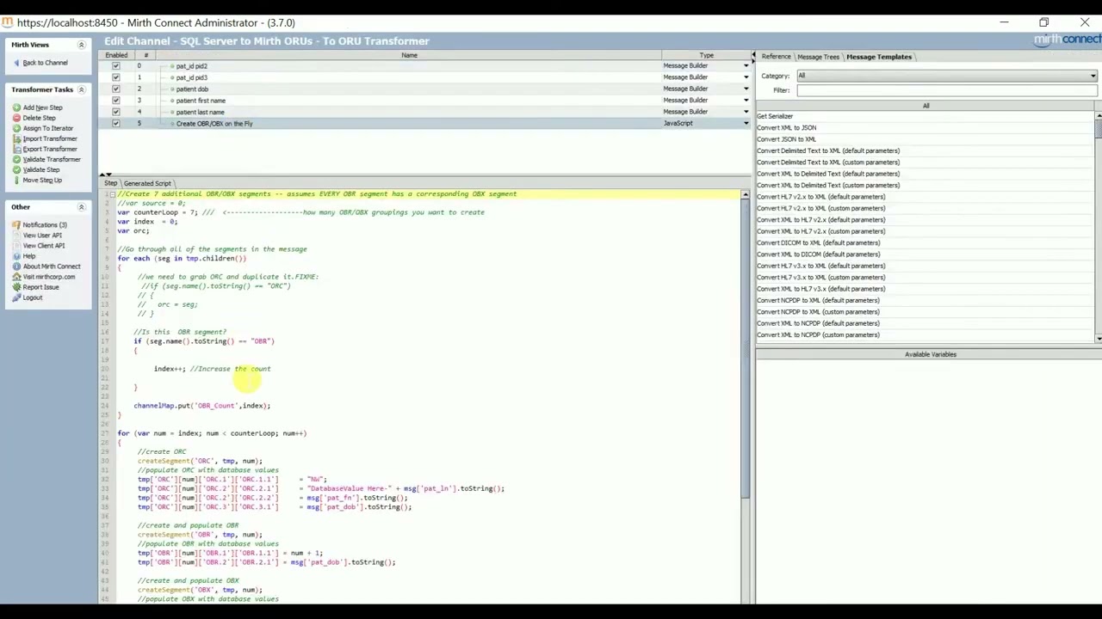
Task: Uncheck Enabled for pat_id pid3 step
Action: coord(115,77)
